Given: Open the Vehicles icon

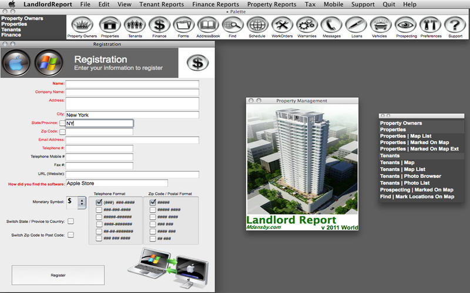Looking at the screenshot, I should (380, 25).
